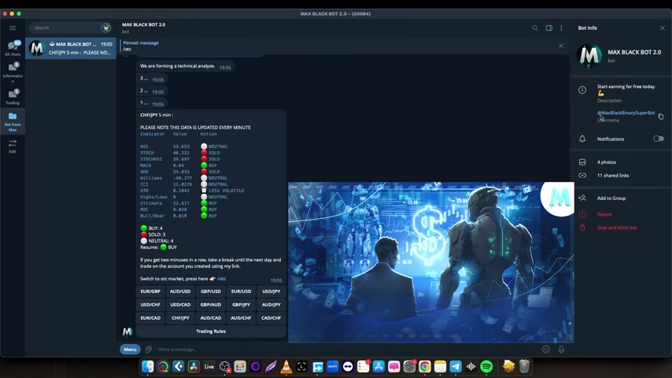The width and height of the screenshot is (672, 378).
Task: Open Edit folders icon in sidebar
Action: 13,146
